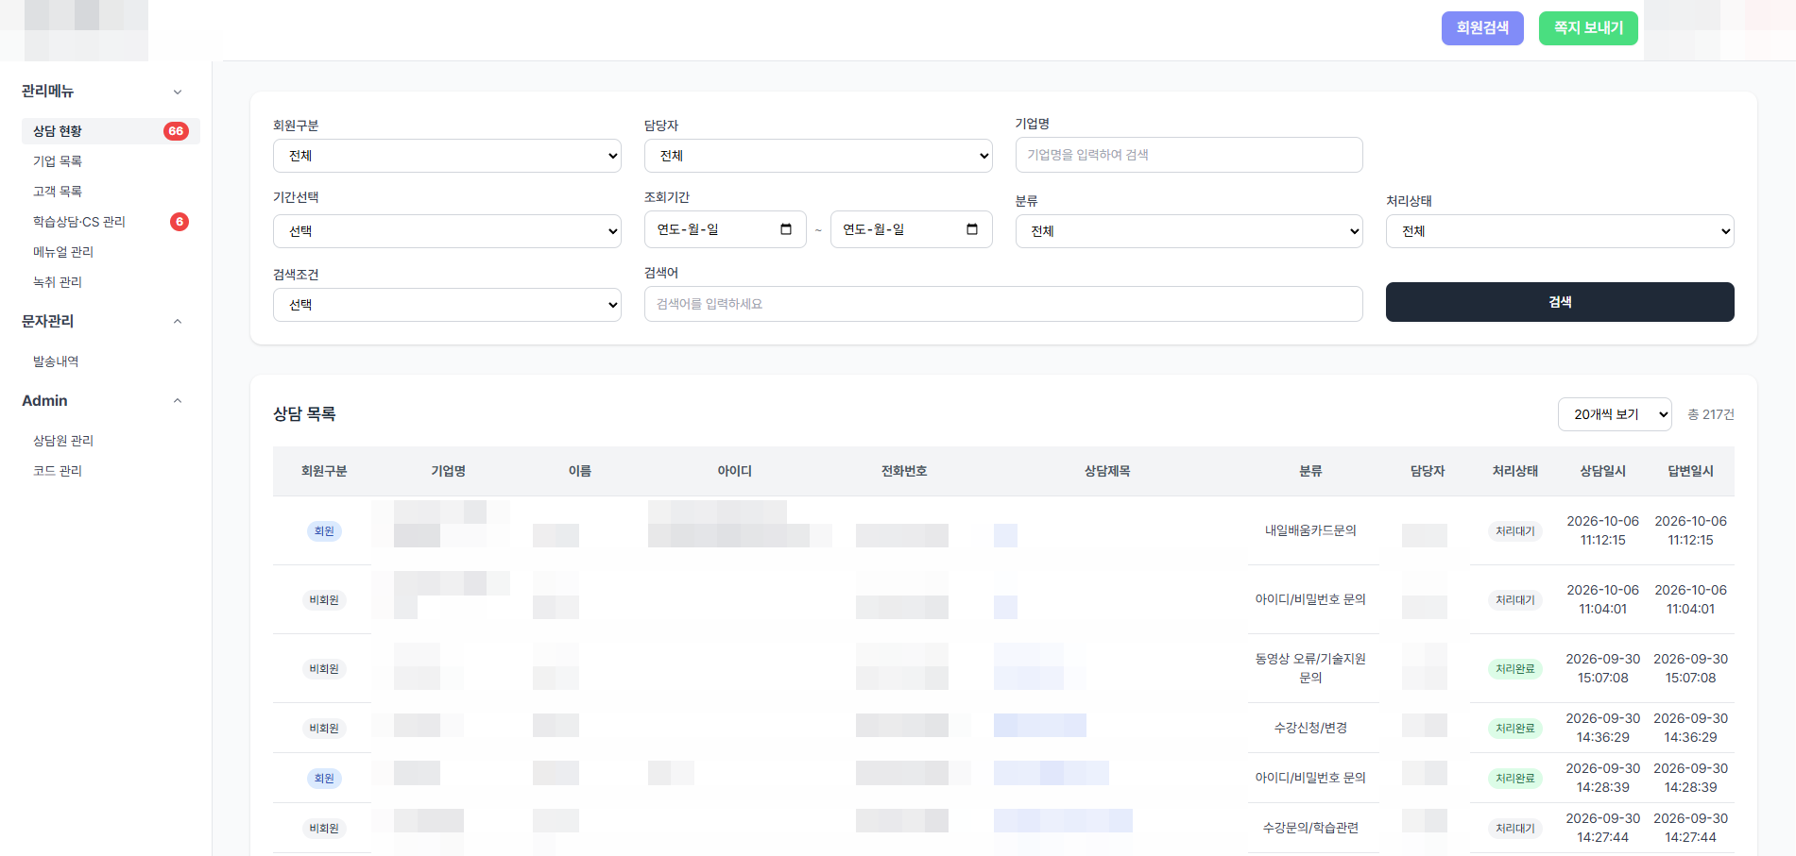The width and height of the screenshot is (1796, 856).
Task: Click the 내일배움카드문의 category cell
Action: point(1310,530)
